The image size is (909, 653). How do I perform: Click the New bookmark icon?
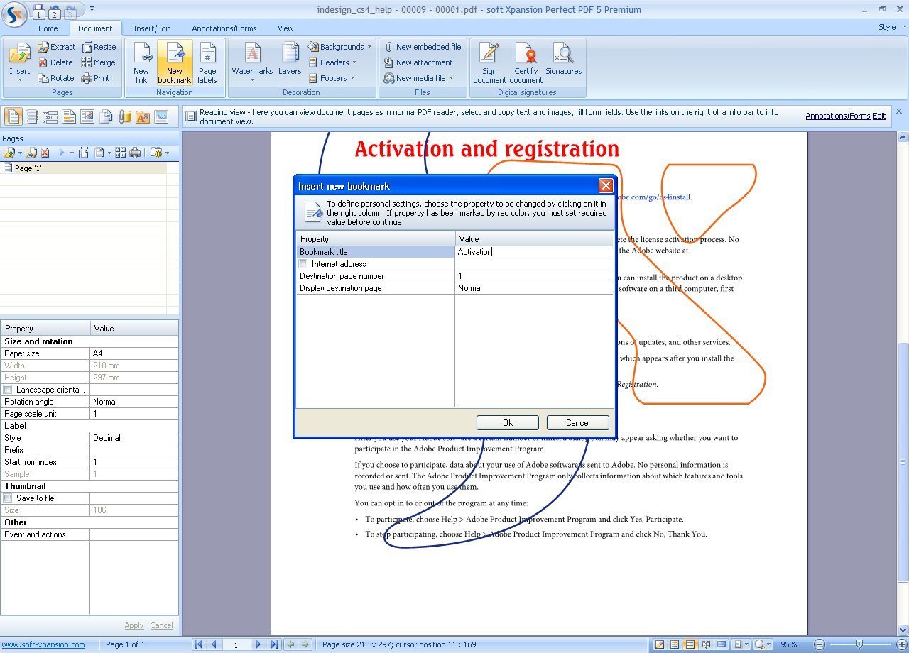[175, 54]
